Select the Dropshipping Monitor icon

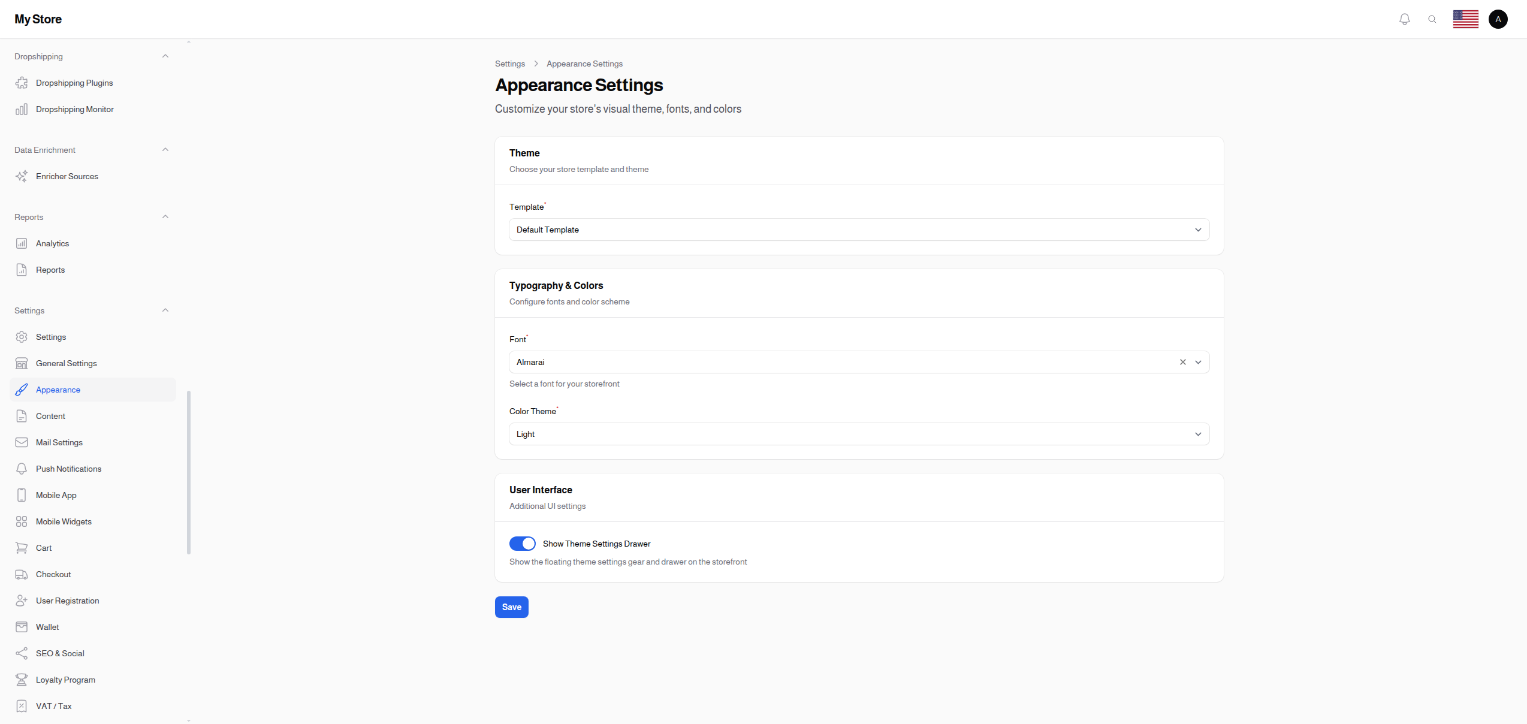pos(22,109)
